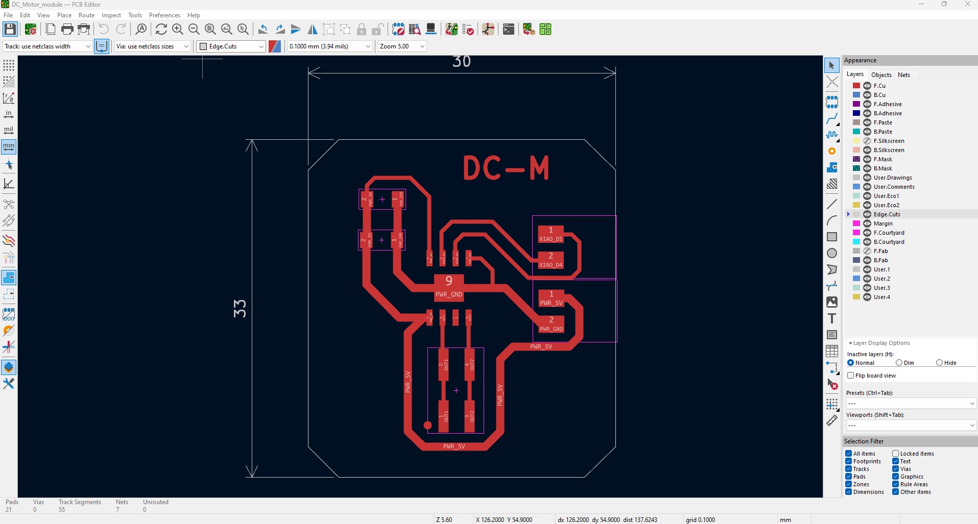Zoom in on the board

(178, 29)
